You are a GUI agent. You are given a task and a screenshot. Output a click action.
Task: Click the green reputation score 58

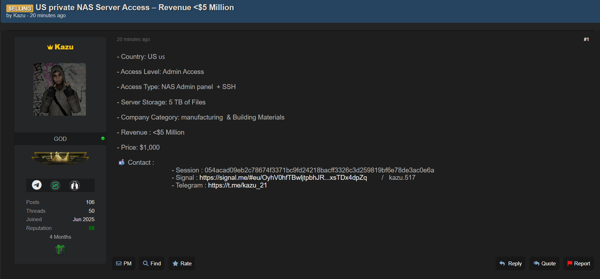(x=91, y=228)
